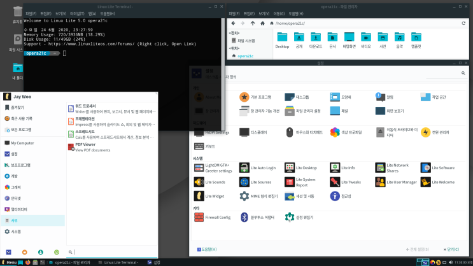Open Firewall Config

point(212,217)
